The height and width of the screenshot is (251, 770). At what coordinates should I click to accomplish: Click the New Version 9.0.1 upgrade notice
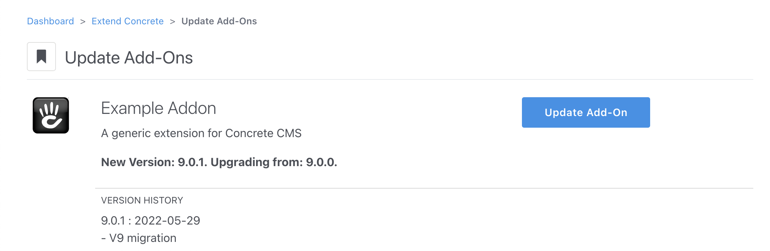(x=219, y=162)
